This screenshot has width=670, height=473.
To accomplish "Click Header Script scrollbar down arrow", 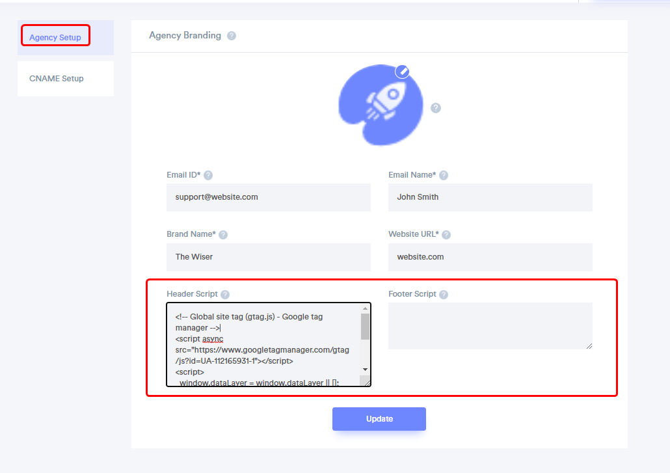I will pyautogui.click(x=365, y=369).
